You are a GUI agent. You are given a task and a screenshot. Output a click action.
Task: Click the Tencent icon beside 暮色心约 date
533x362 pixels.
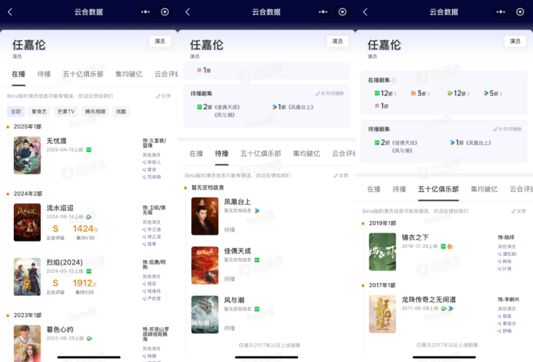click(x=89, y=338)
